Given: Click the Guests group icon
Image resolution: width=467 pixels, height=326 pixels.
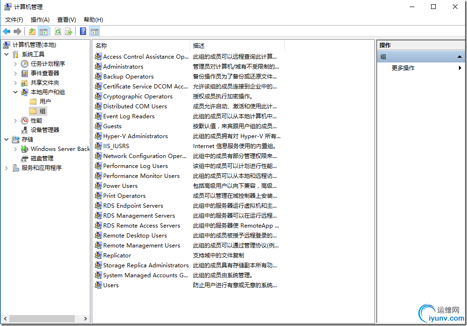Looking at the screenshot, I should tap(98, 126).
